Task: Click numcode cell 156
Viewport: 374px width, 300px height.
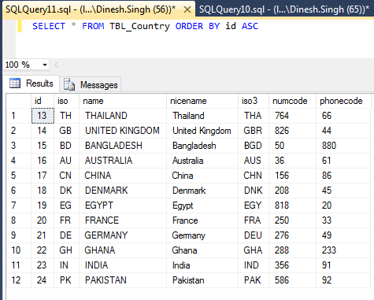Action: [x=293, y=176]
